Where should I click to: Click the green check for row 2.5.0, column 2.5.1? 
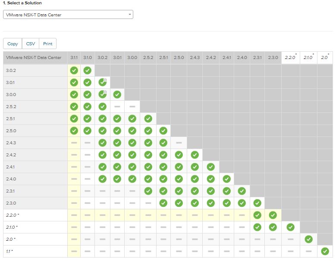(x=163, y=130)
